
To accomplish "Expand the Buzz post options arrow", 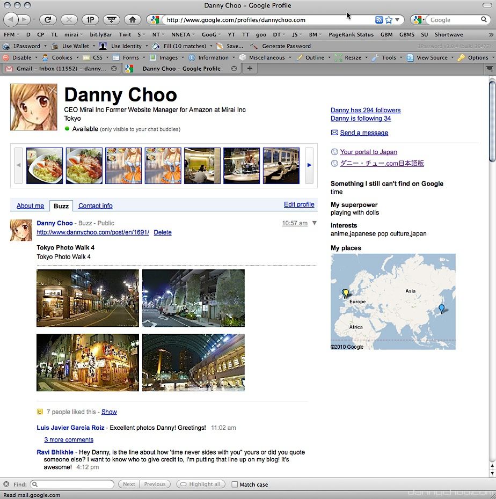I will pos(315,223).
